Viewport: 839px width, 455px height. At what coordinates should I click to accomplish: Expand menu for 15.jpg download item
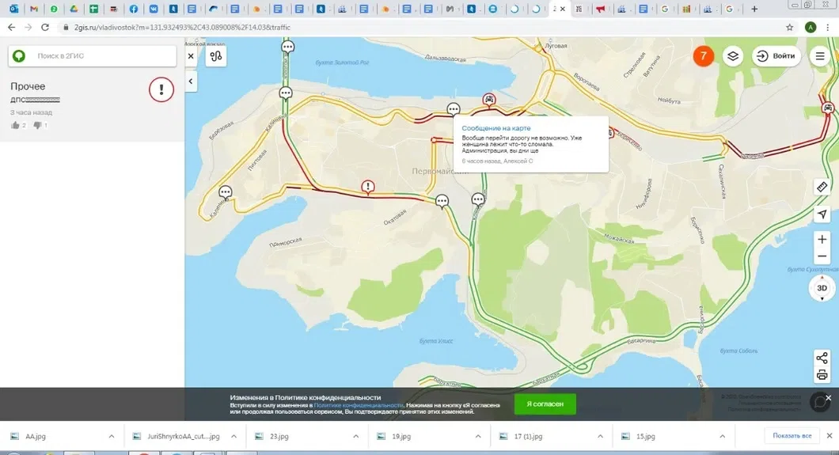tap(722, 436)
